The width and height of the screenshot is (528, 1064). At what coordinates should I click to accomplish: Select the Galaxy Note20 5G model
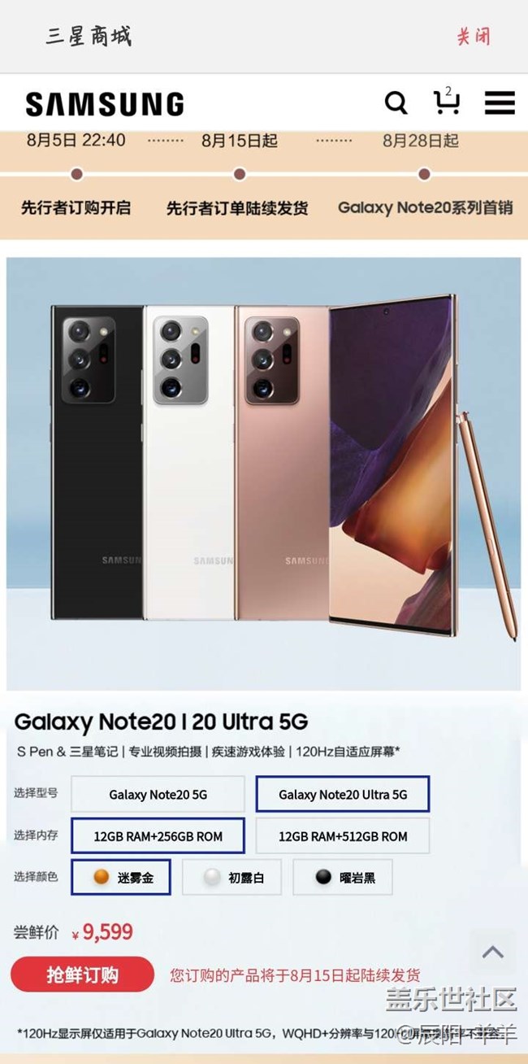(158, 794)
